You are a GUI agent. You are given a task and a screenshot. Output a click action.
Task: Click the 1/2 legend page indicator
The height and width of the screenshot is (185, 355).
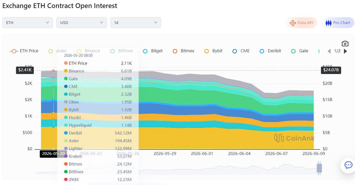pos(337,51)
